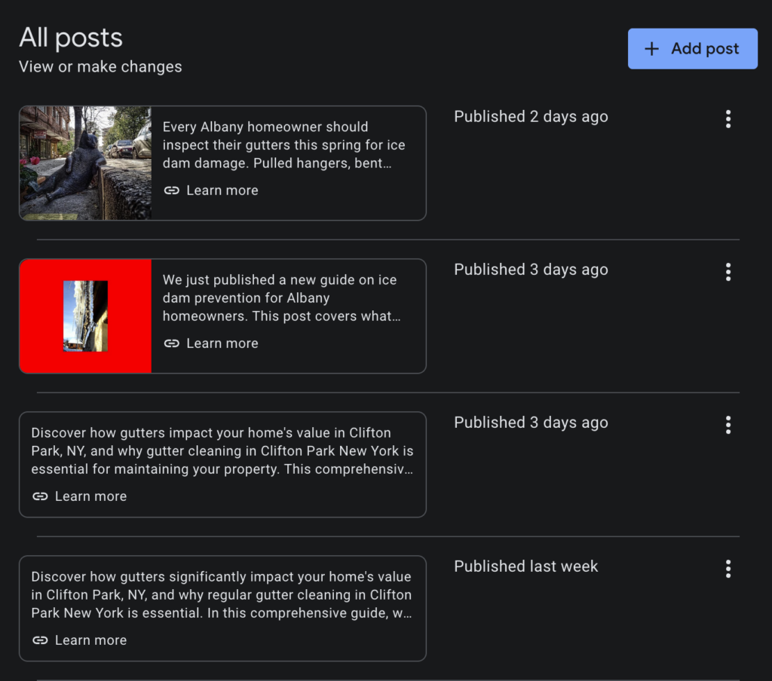772x681 pixels.
Task: Open more options for post published last week
Action: click(728, 569)
